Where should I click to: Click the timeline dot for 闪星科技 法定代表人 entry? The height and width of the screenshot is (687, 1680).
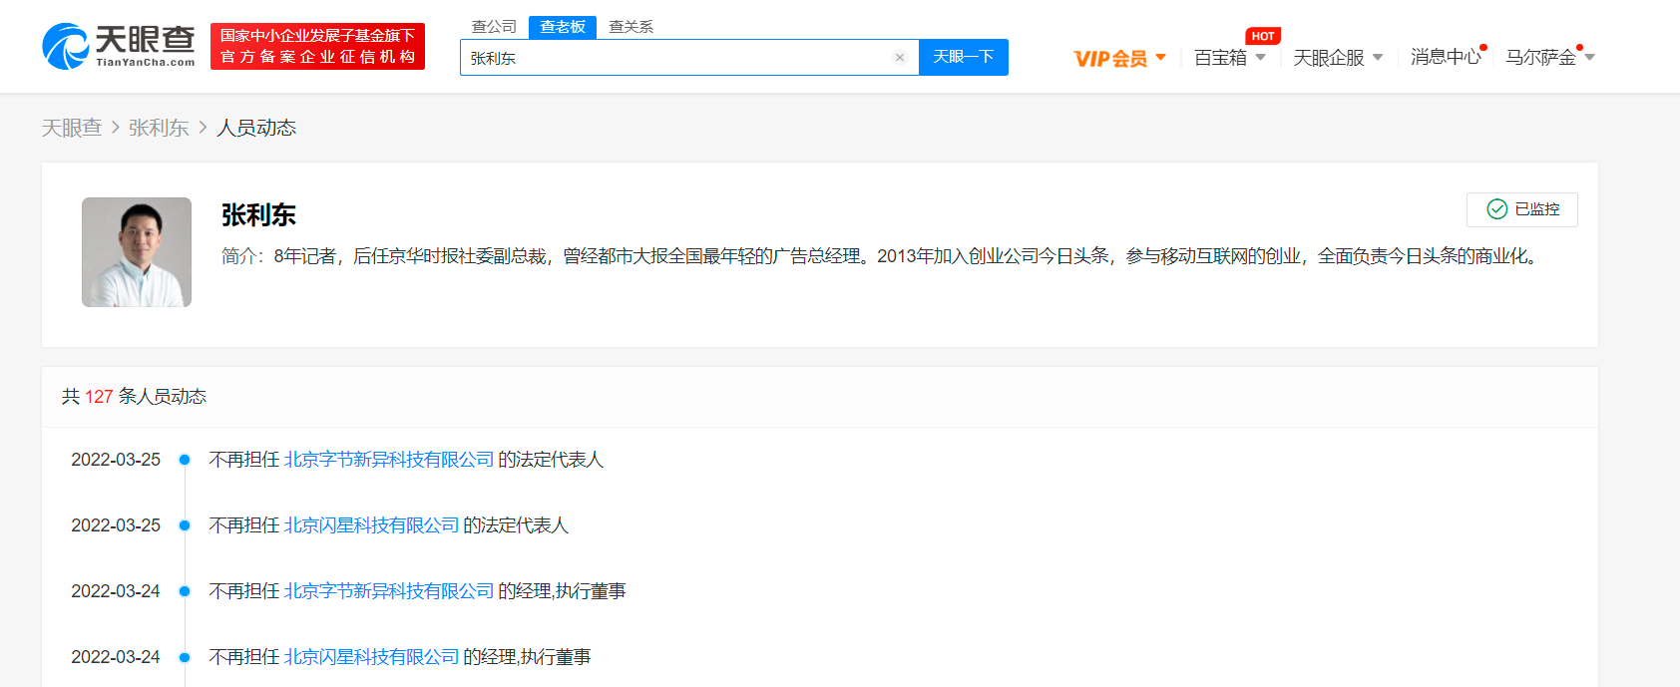[185, 525]
